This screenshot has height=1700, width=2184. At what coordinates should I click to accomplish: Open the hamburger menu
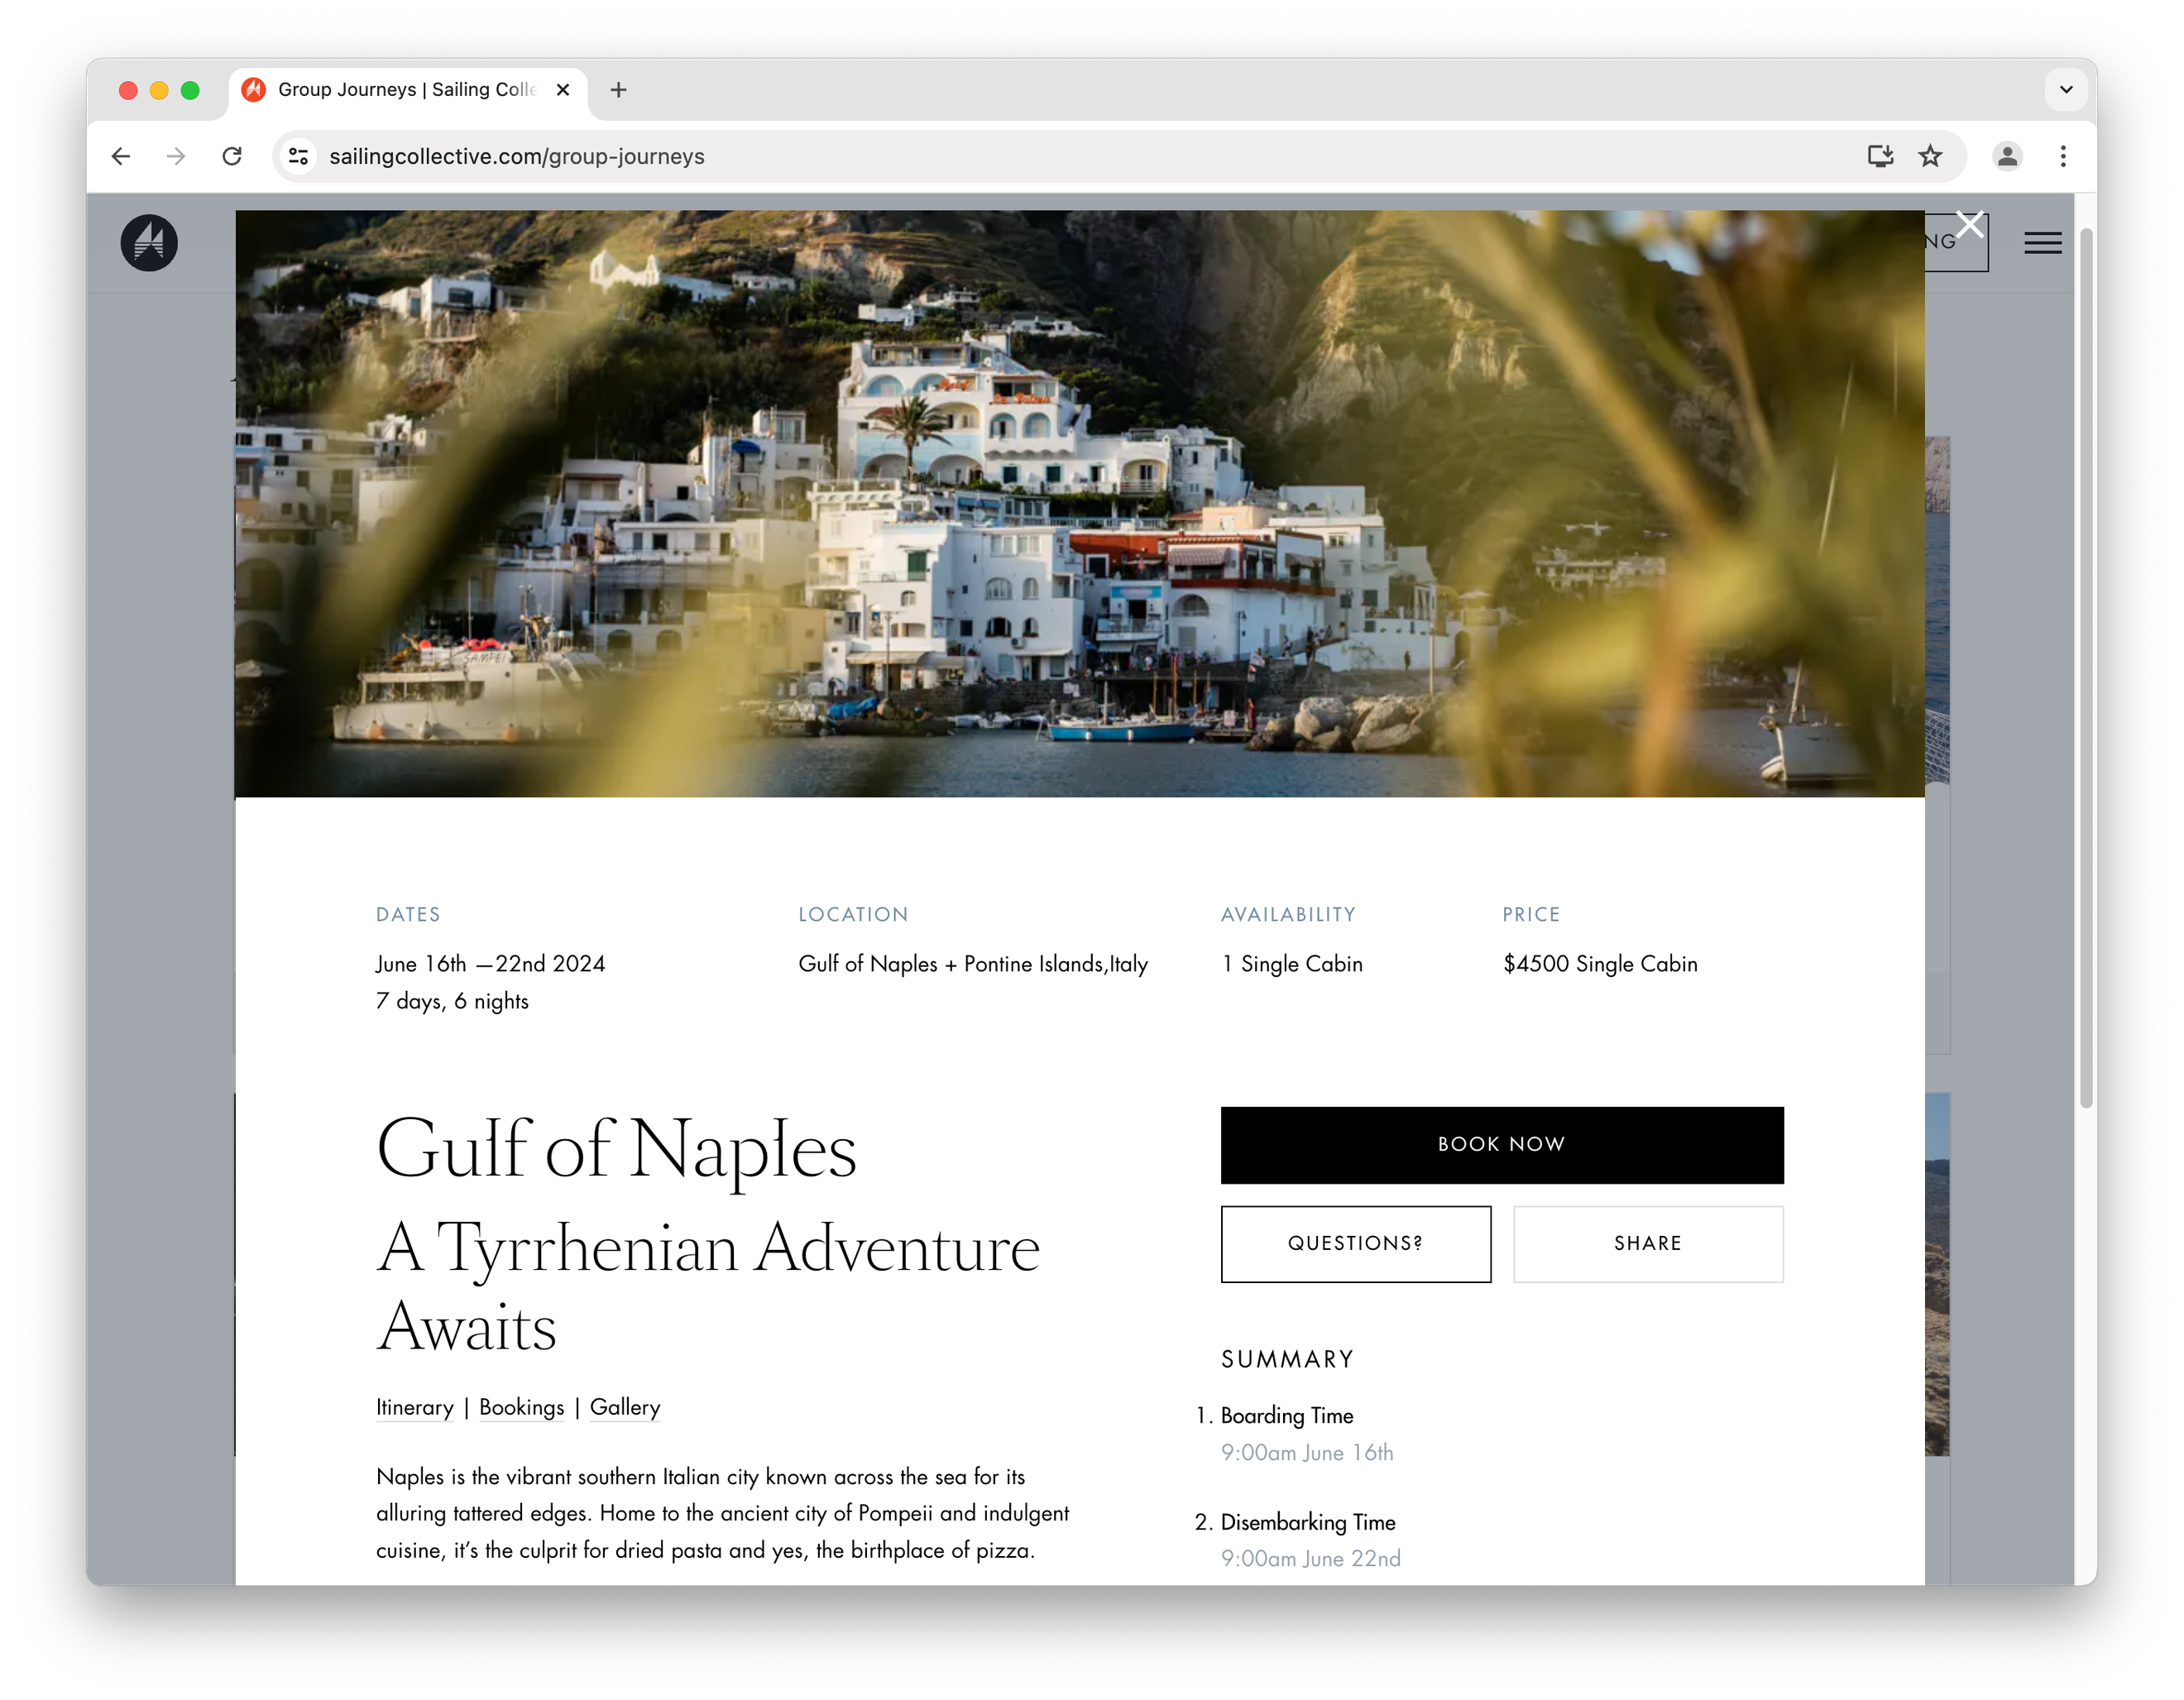tap(2042, 243)
